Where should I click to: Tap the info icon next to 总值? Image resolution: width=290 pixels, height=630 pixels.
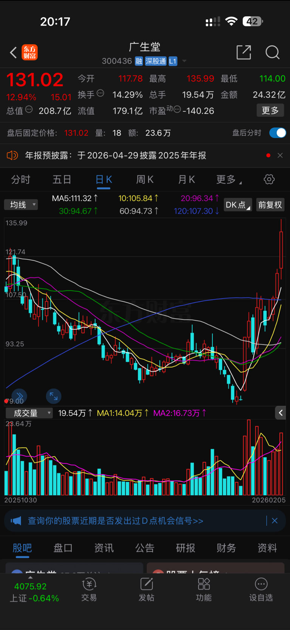pyautogui.click(x=29, y=110)
